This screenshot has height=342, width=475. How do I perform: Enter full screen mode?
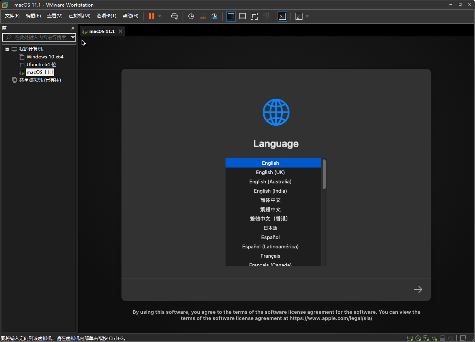pos(254,16)
